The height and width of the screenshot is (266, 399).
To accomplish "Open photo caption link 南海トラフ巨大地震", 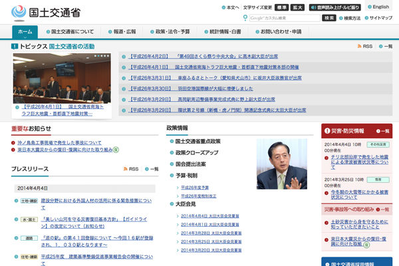I will [x=63, y=110].
